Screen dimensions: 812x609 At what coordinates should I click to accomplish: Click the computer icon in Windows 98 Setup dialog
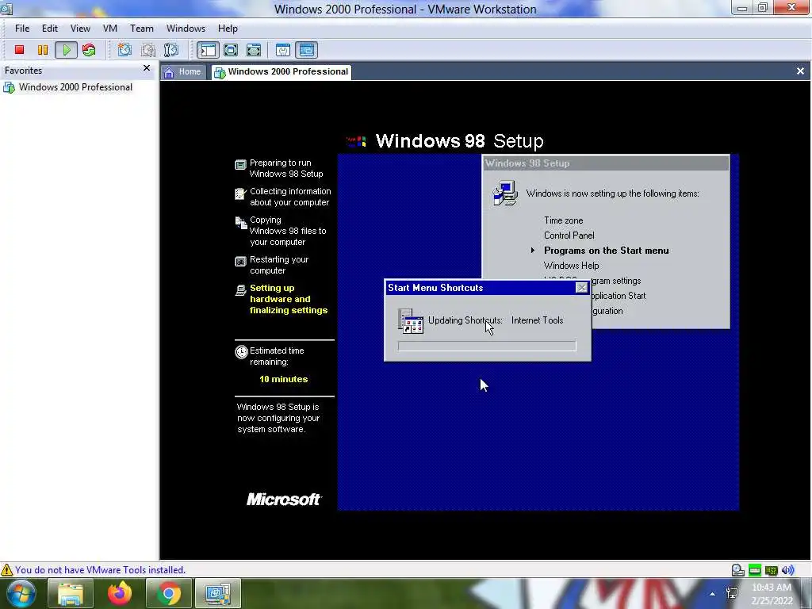click(x=505, y=193)
